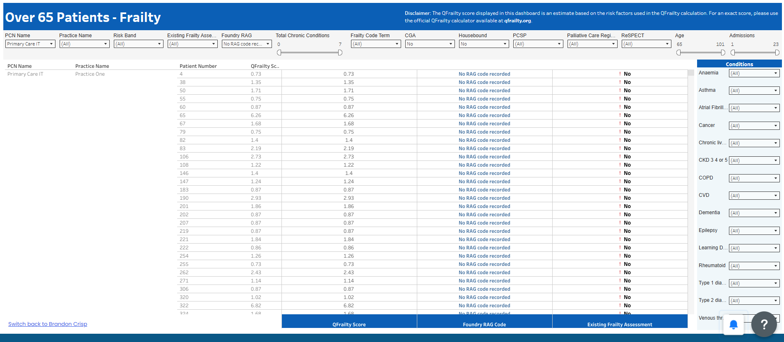
Task: Expand the Anaemia condition dropdown
Action: (x=754, y=73)
